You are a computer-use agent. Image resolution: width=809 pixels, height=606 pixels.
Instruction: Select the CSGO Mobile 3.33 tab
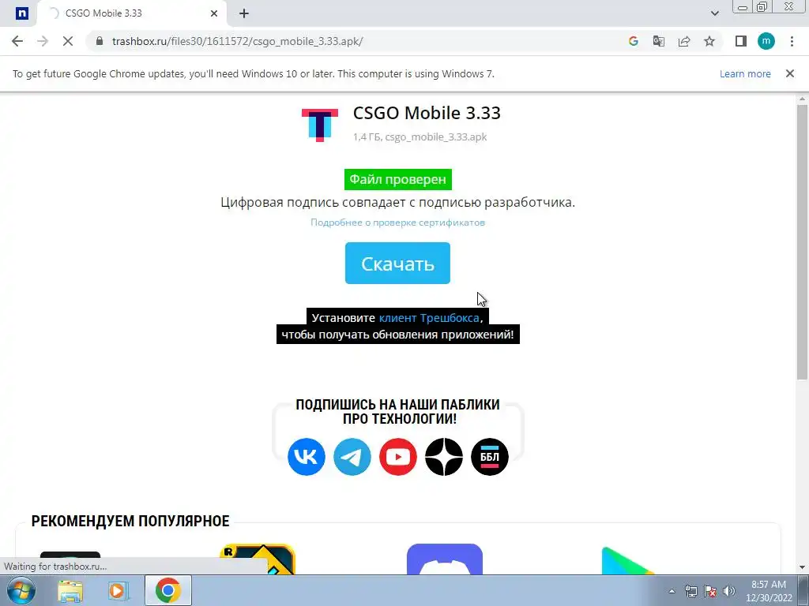coord(132,13)
